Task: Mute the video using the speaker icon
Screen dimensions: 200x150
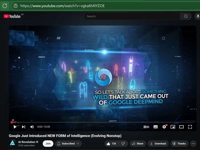Action: pyautogui.click(x=32, y=127)
